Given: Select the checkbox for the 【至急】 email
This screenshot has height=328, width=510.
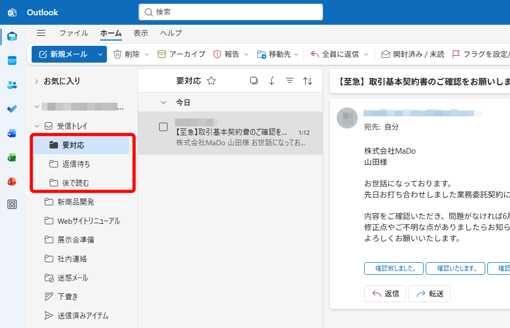Looking at the screenshot, I should (x=163, y=127).
